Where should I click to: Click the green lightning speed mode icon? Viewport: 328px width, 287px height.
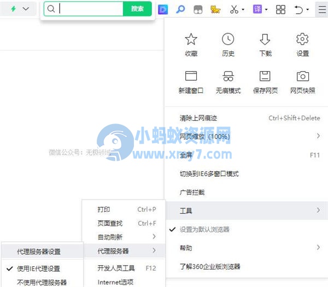pyautogui.click(x=13, y=9)
